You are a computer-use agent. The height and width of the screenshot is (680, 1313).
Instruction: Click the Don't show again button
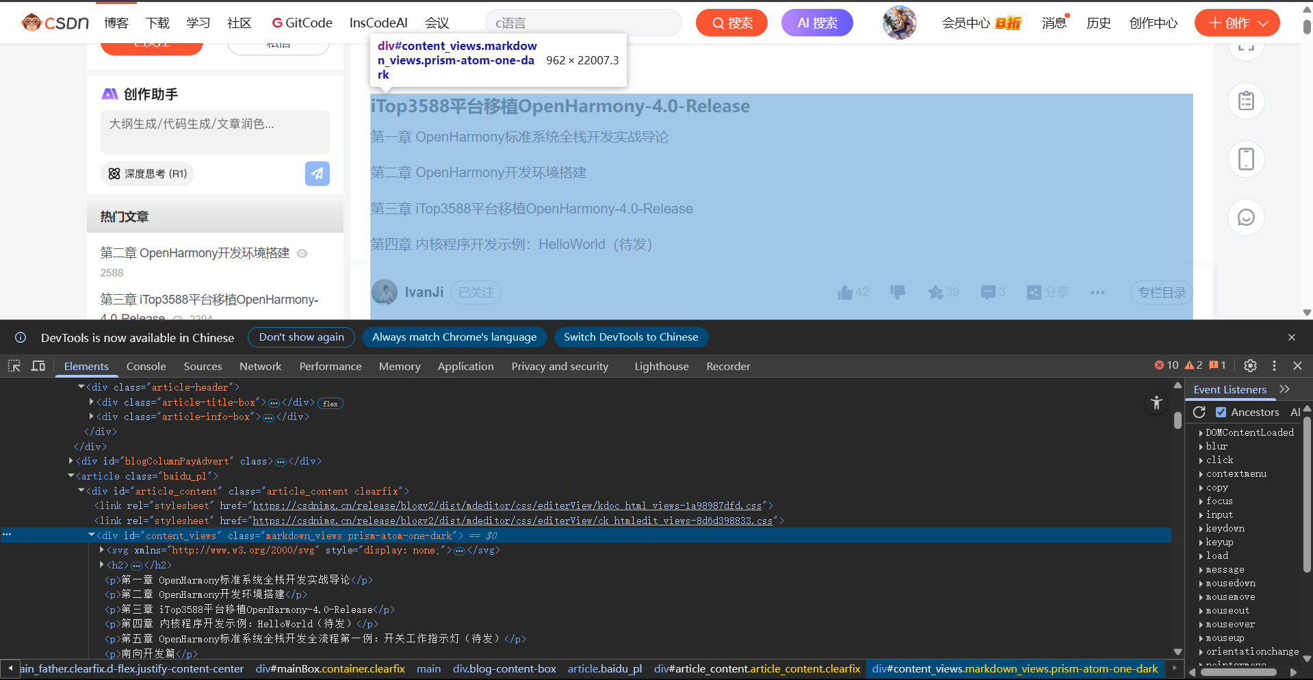[x=301, y=337]
